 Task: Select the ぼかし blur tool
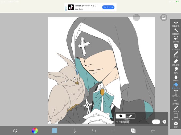pyautogui.click(x=176, y=78)
